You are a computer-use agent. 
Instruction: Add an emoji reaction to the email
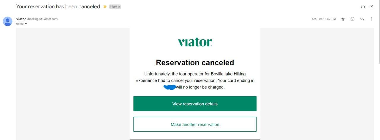point(352,19)
